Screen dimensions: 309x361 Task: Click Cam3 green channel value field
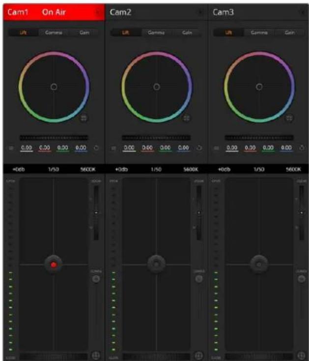[268, 148]
